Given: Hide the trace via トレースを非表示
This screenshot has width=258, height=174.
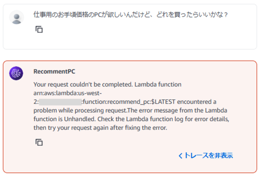Looking at the screenshot, I should pyautogui.click(x=208, y=156).
